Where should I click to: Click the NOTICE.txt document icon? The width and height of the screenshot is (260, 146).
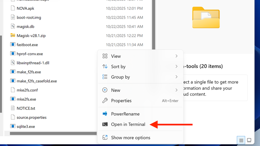(x=13, y=108)
